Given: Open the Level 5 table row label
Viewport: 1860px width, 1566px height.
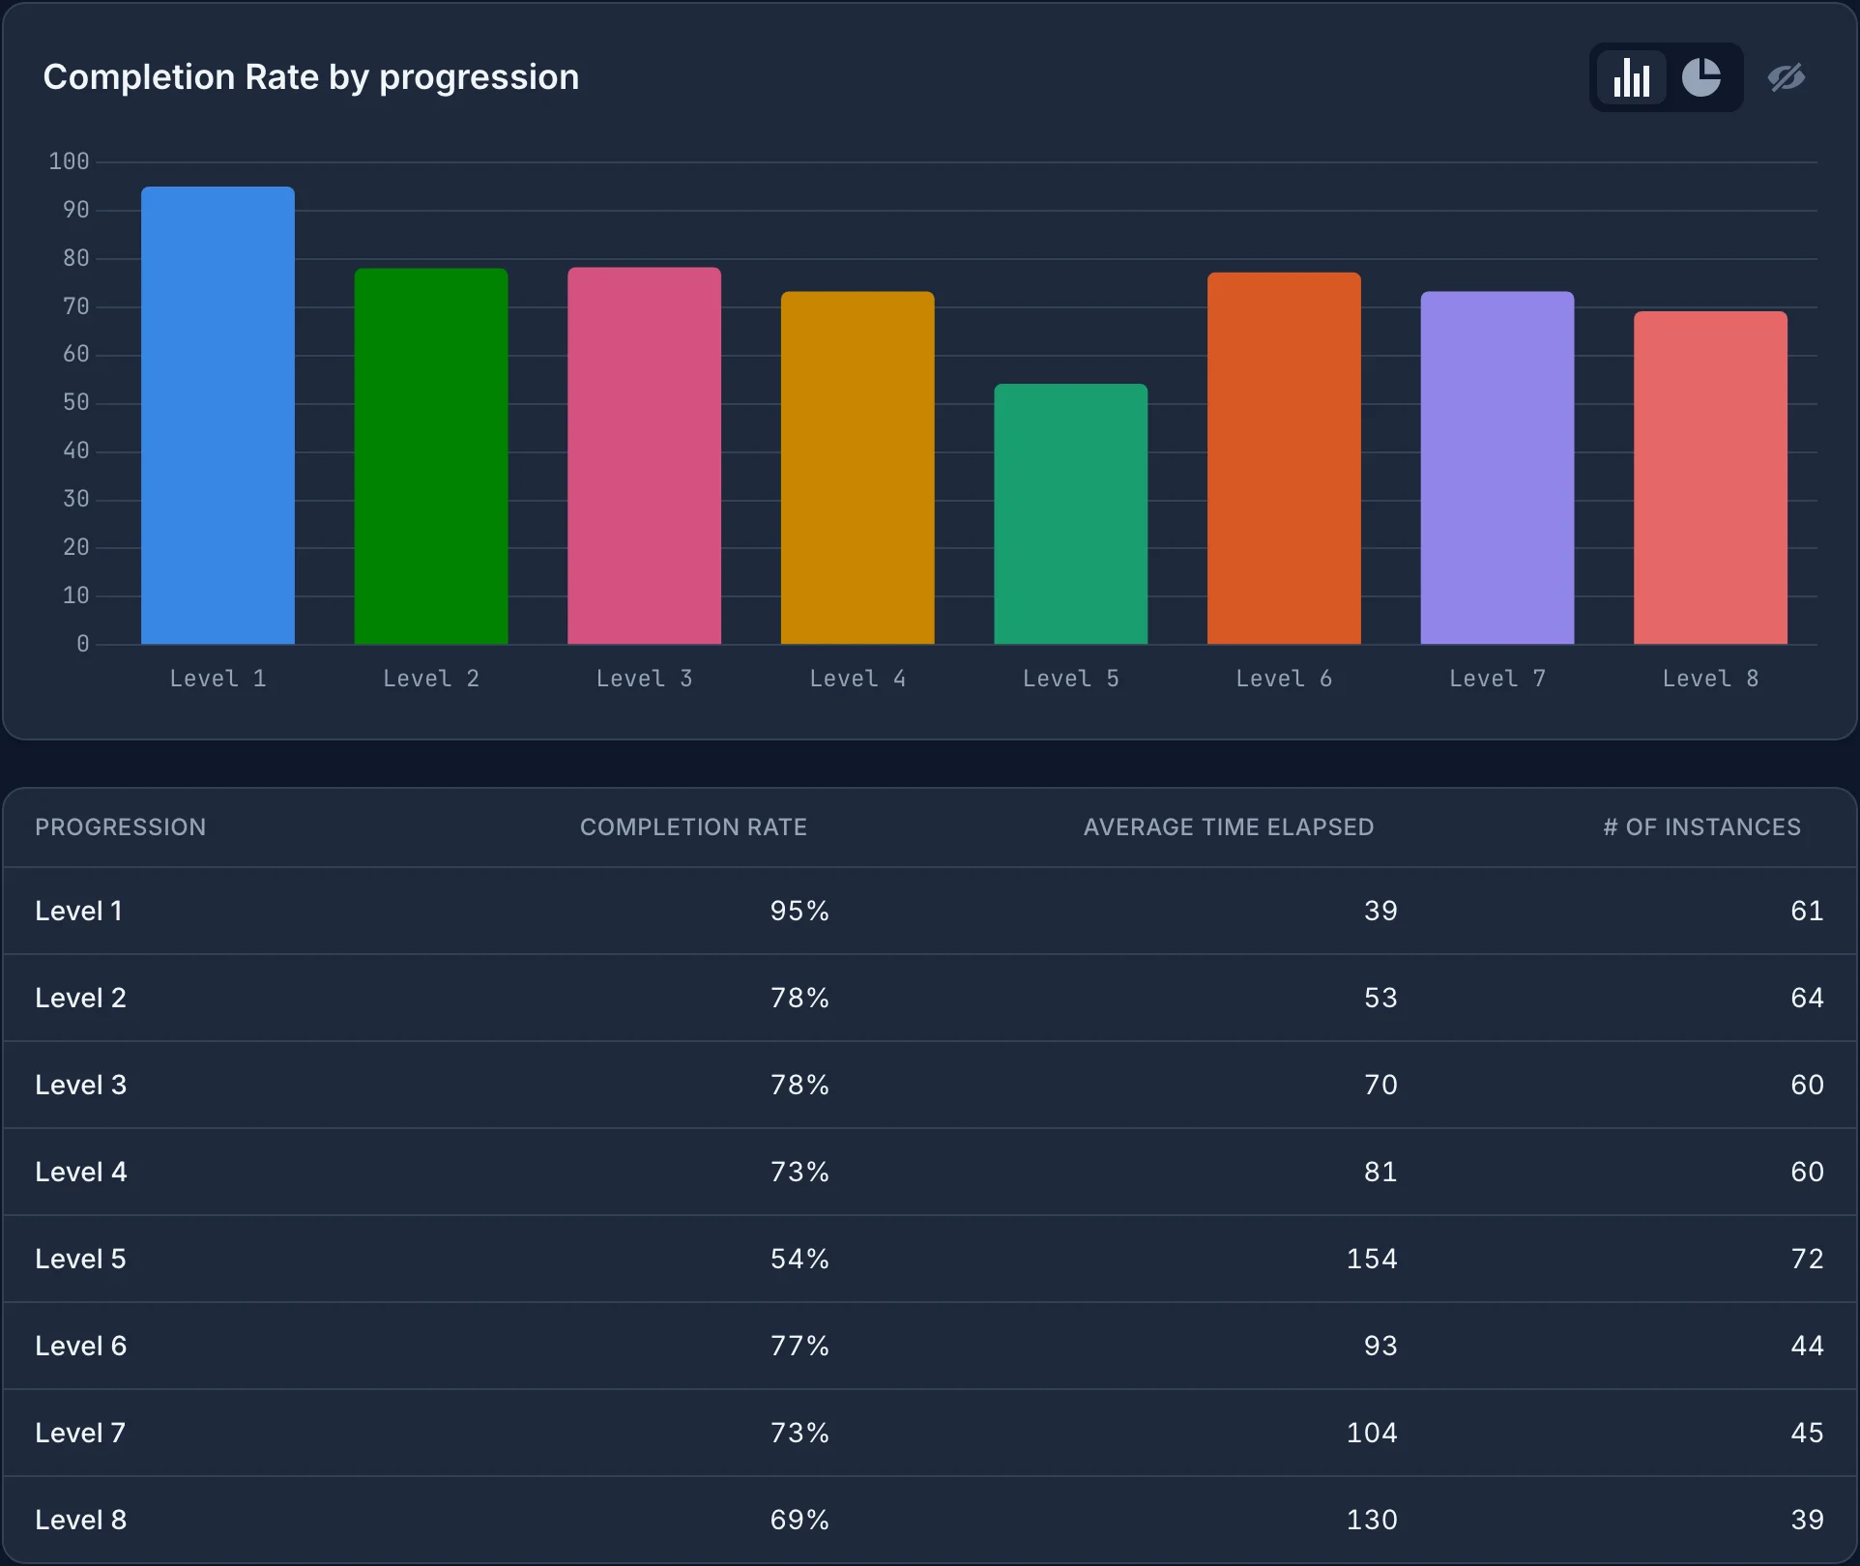Looking at the screenshot, I should 81,1259.
